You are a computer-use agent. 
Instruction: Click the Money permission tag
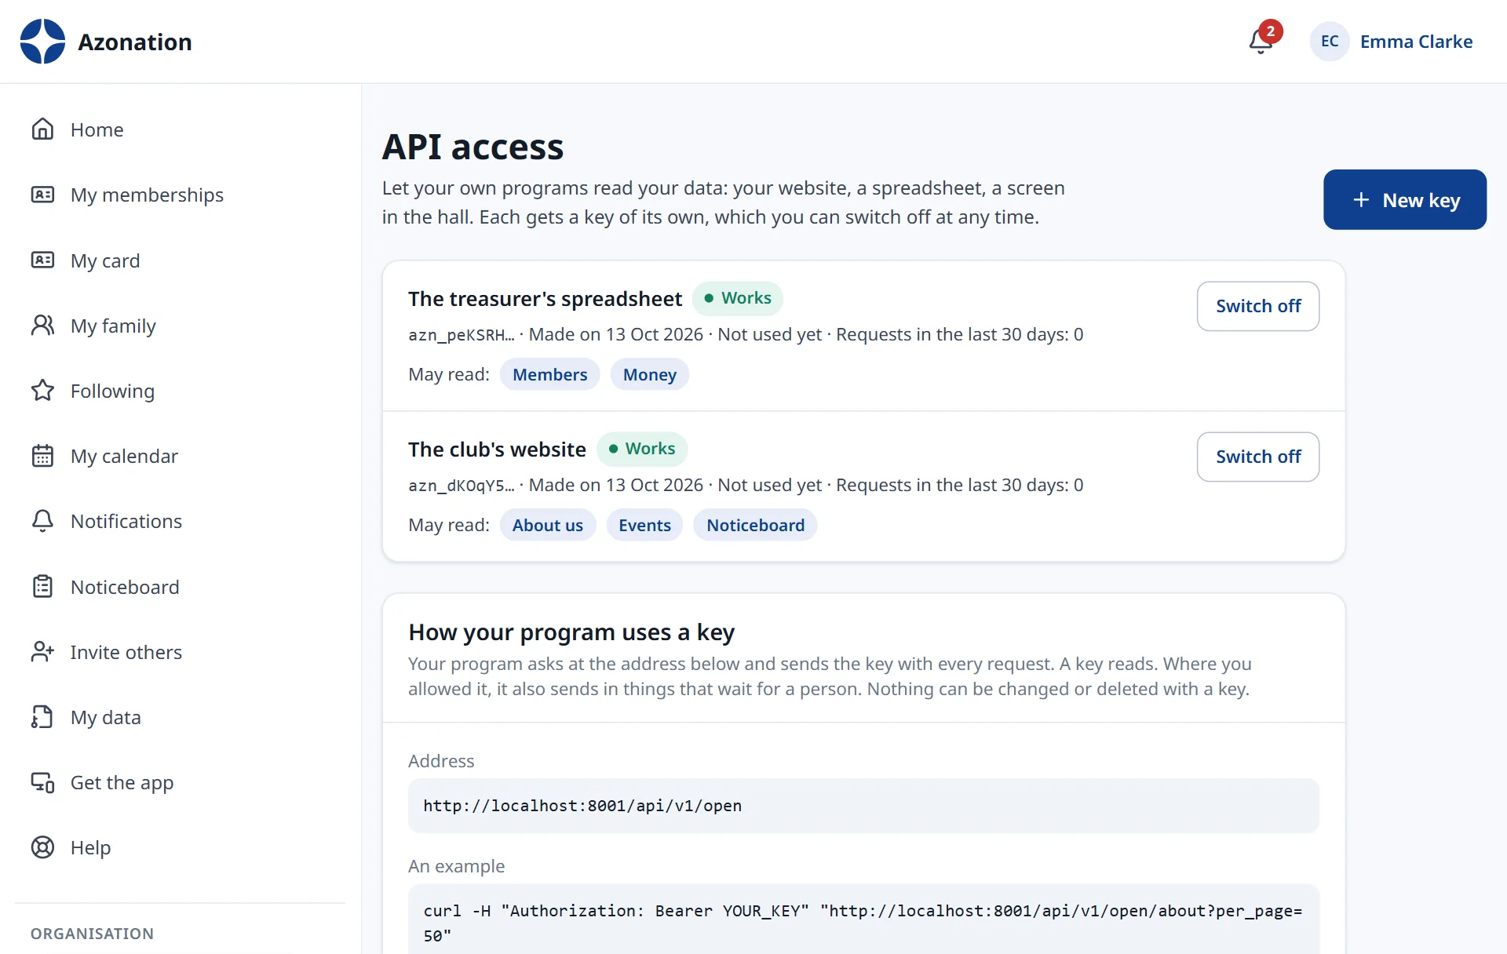(649, 374)
